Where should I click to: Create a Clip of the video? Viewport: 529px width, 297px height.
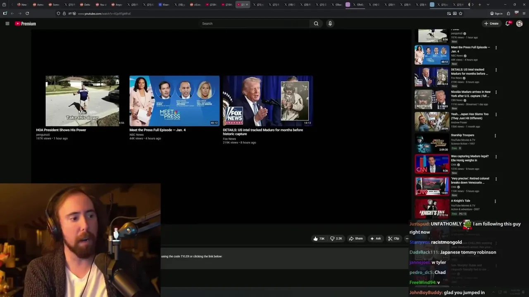[x=393, y=238]
